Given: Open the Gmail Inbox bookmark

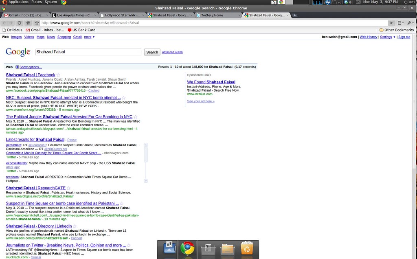Looking at the screenshot, I should tap(45, 30).
